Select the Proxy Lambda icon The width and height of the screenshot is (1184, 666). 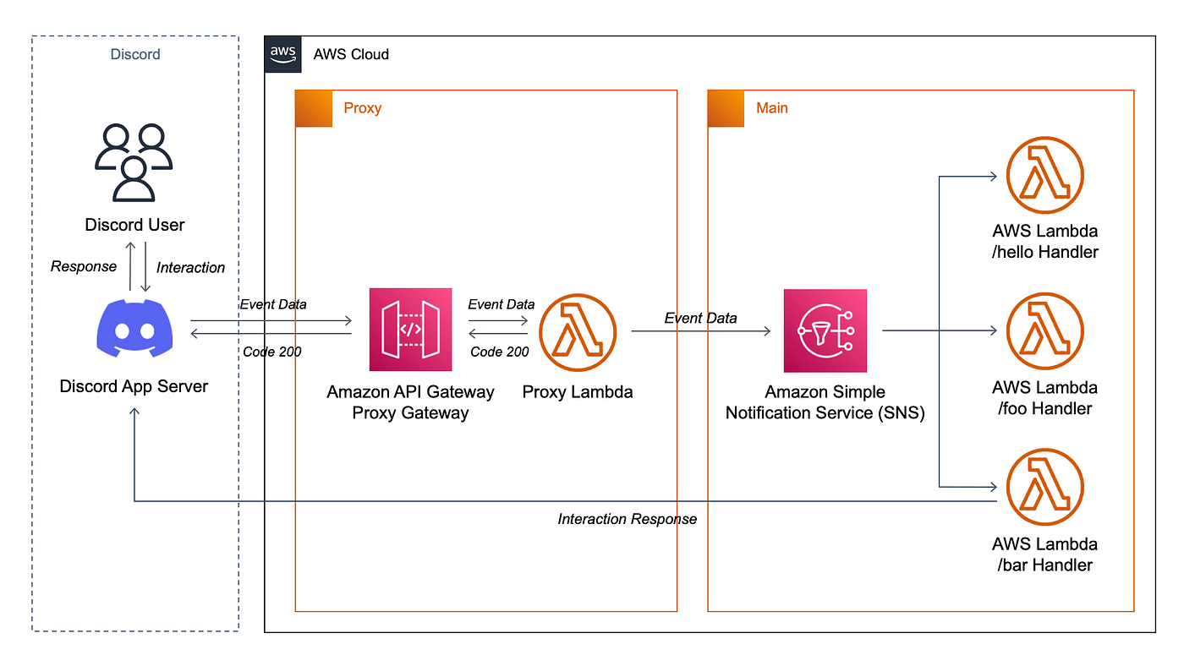click(x=578, y=332)
